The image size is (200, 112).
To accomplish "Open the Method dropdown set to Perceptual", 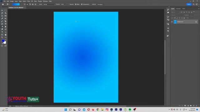I will [x=101, y=4].
